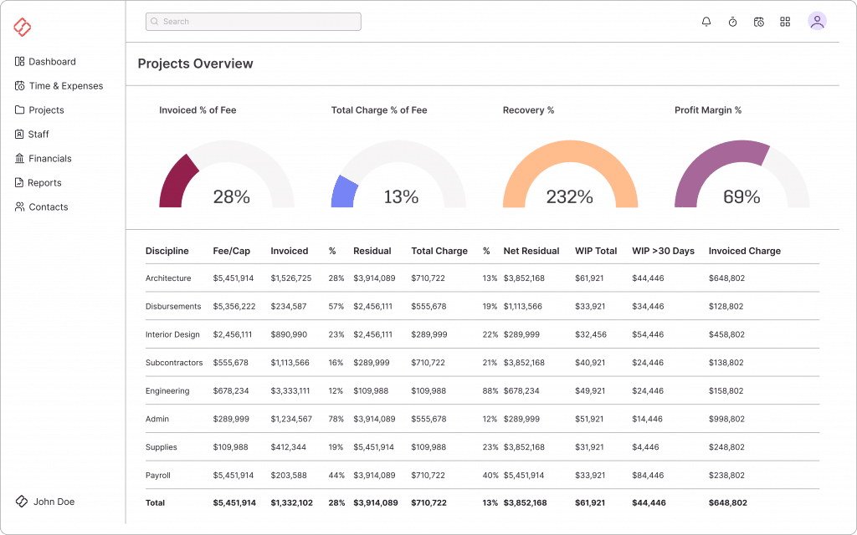Click the stopwatch timer icon
This screenshot has width=857, height=535.
(x=732, y=22)
